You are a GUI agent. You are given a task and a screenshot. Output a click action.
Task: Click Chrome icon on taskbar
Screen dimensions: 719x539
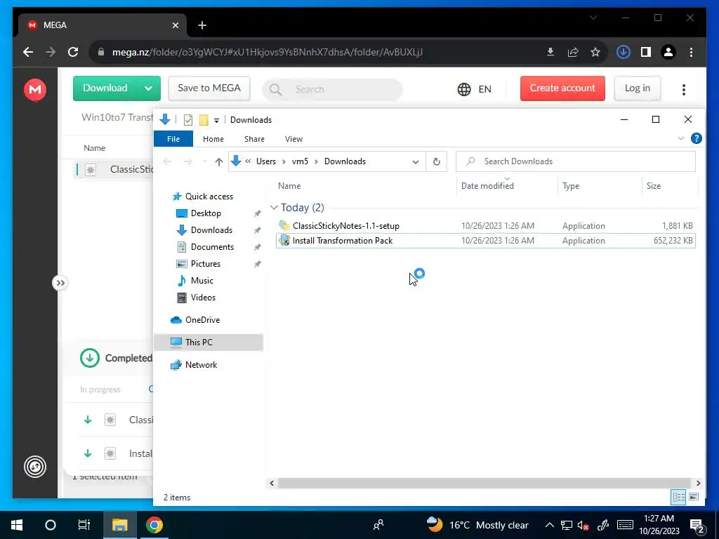[x=154, y=525]
